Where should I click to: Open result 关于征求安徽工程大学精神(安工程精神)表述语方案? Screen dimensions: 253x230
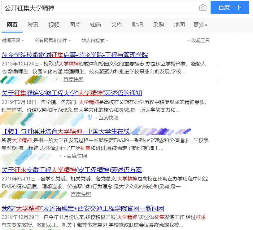pos(72,170)
